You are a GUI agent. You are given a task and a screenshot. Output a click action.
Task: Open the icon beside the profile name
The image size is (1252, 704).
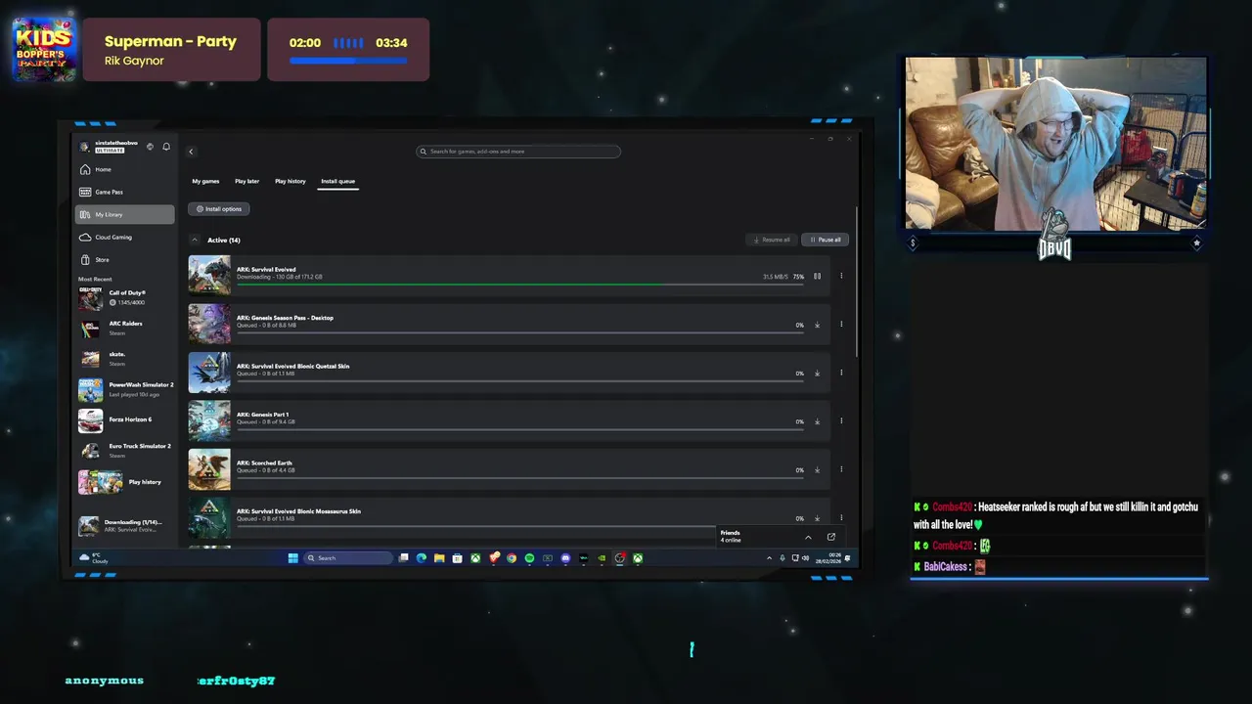(150, 147)
